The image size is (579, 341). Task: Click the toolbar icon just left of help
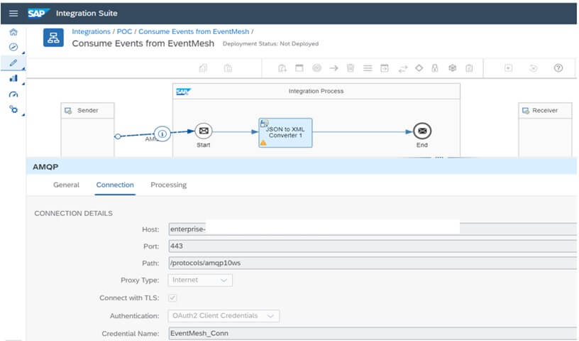coord(533,68)
